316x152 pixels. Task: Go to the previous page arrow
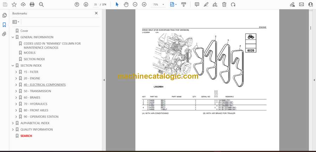click(x=77, y=5)
